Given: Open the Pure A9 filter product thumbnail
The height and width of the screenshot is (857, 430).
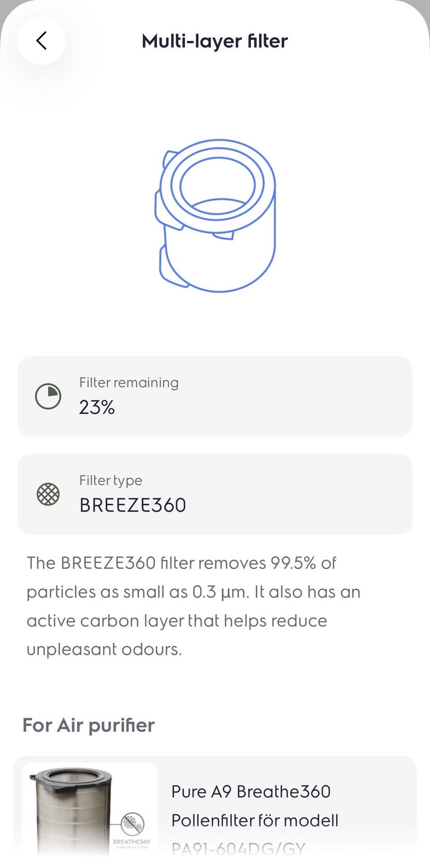Looking at the screenshot, I should [x=90, y=808].
